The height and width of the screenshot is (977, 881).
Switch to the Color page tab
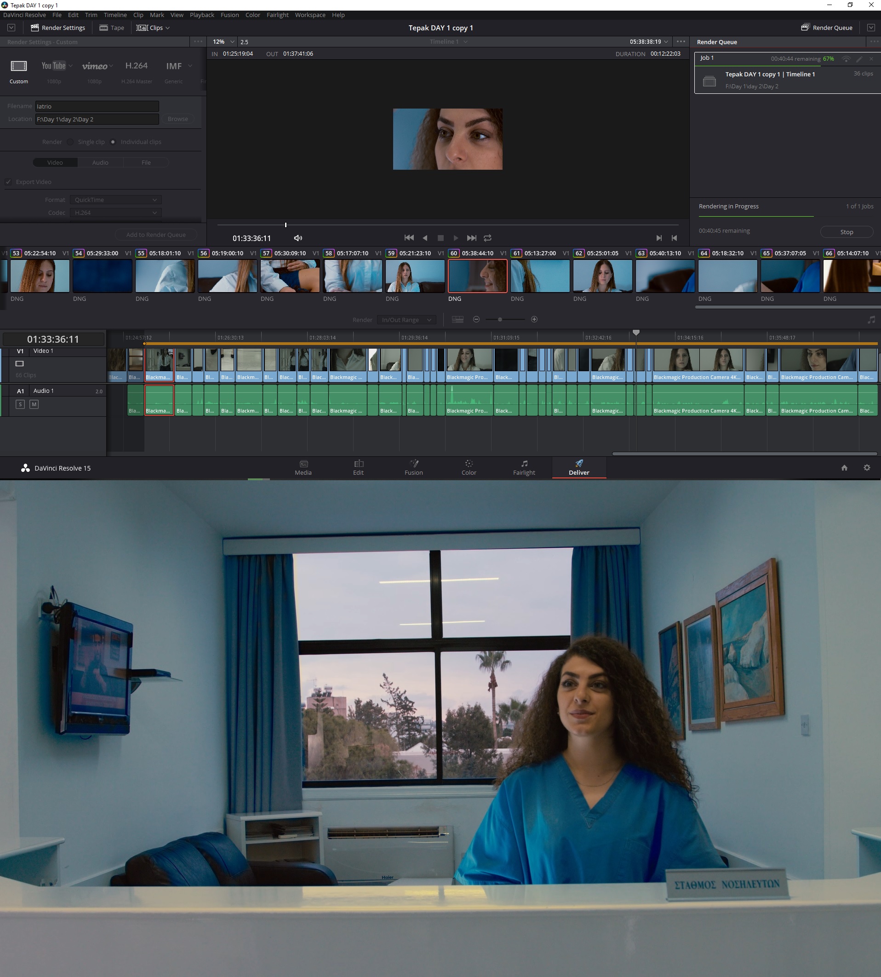point(469,468)
